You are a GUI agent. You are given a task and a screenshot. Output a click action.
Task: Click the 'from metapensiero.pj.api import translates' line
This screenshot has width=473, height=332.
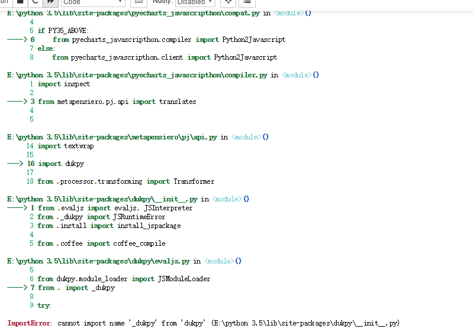point(117,102)
